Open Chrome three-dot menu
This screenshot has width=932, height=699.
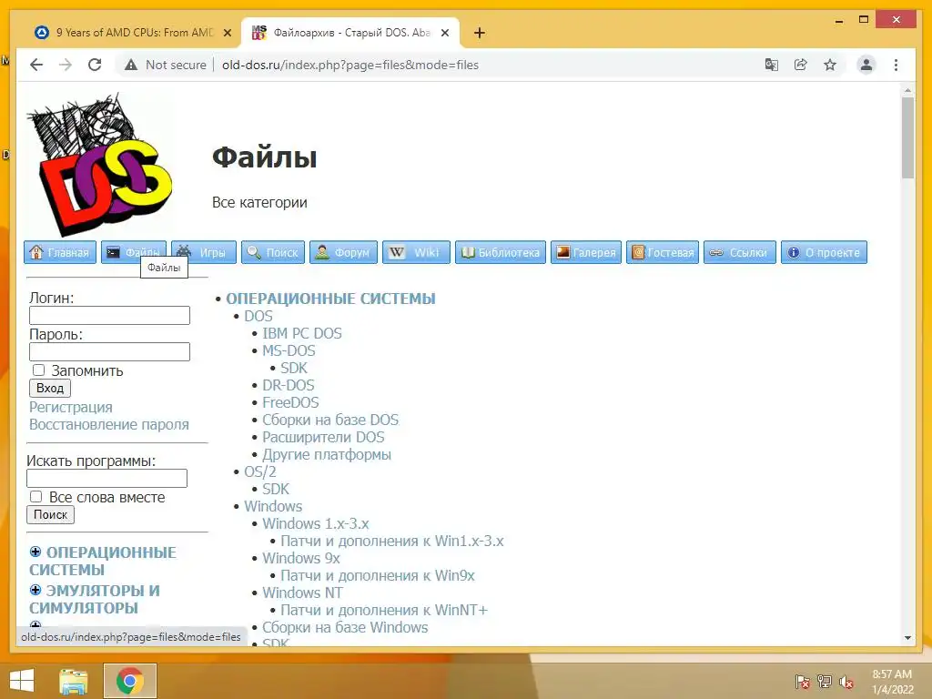point(896,65)
